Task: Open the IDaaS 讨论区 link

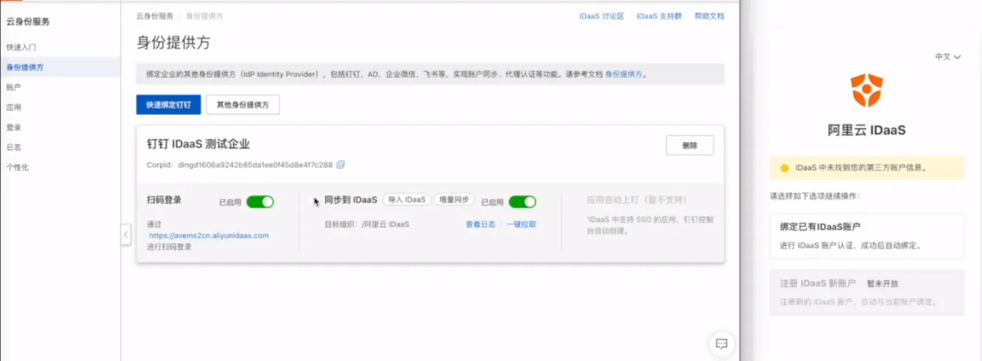Action: 602,16
